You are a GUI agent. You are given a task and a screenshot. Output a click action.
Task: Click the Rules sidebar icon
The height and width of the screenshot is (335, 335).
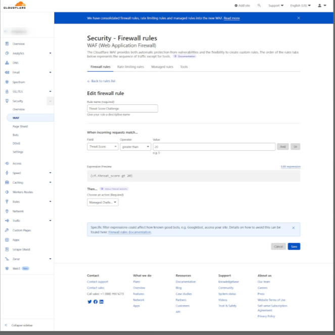pyautogui.click(x=7, y=201)
